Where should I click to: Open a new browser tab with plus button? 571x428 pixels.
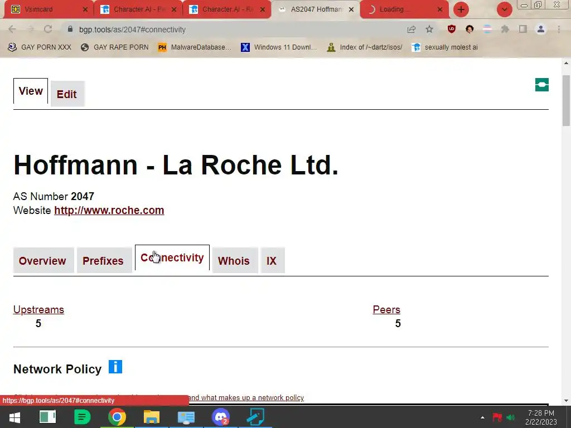pyautogui.click(x=461, y=9)
